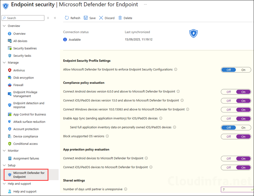The image size is (254, 196).
Task: Click the Discard button label
Action: coord(110,18)
